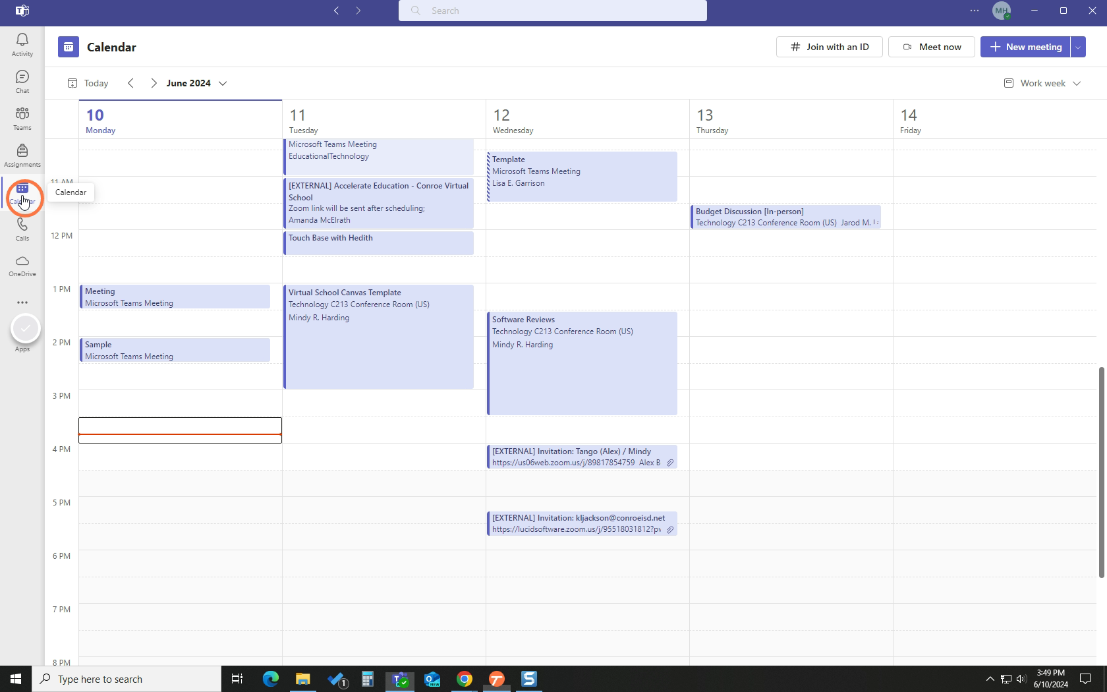The height and width of the screenshot is (692, 1107).
Task: Open Microsoft Edge from the taskbar
Action: tap(271, 679)
